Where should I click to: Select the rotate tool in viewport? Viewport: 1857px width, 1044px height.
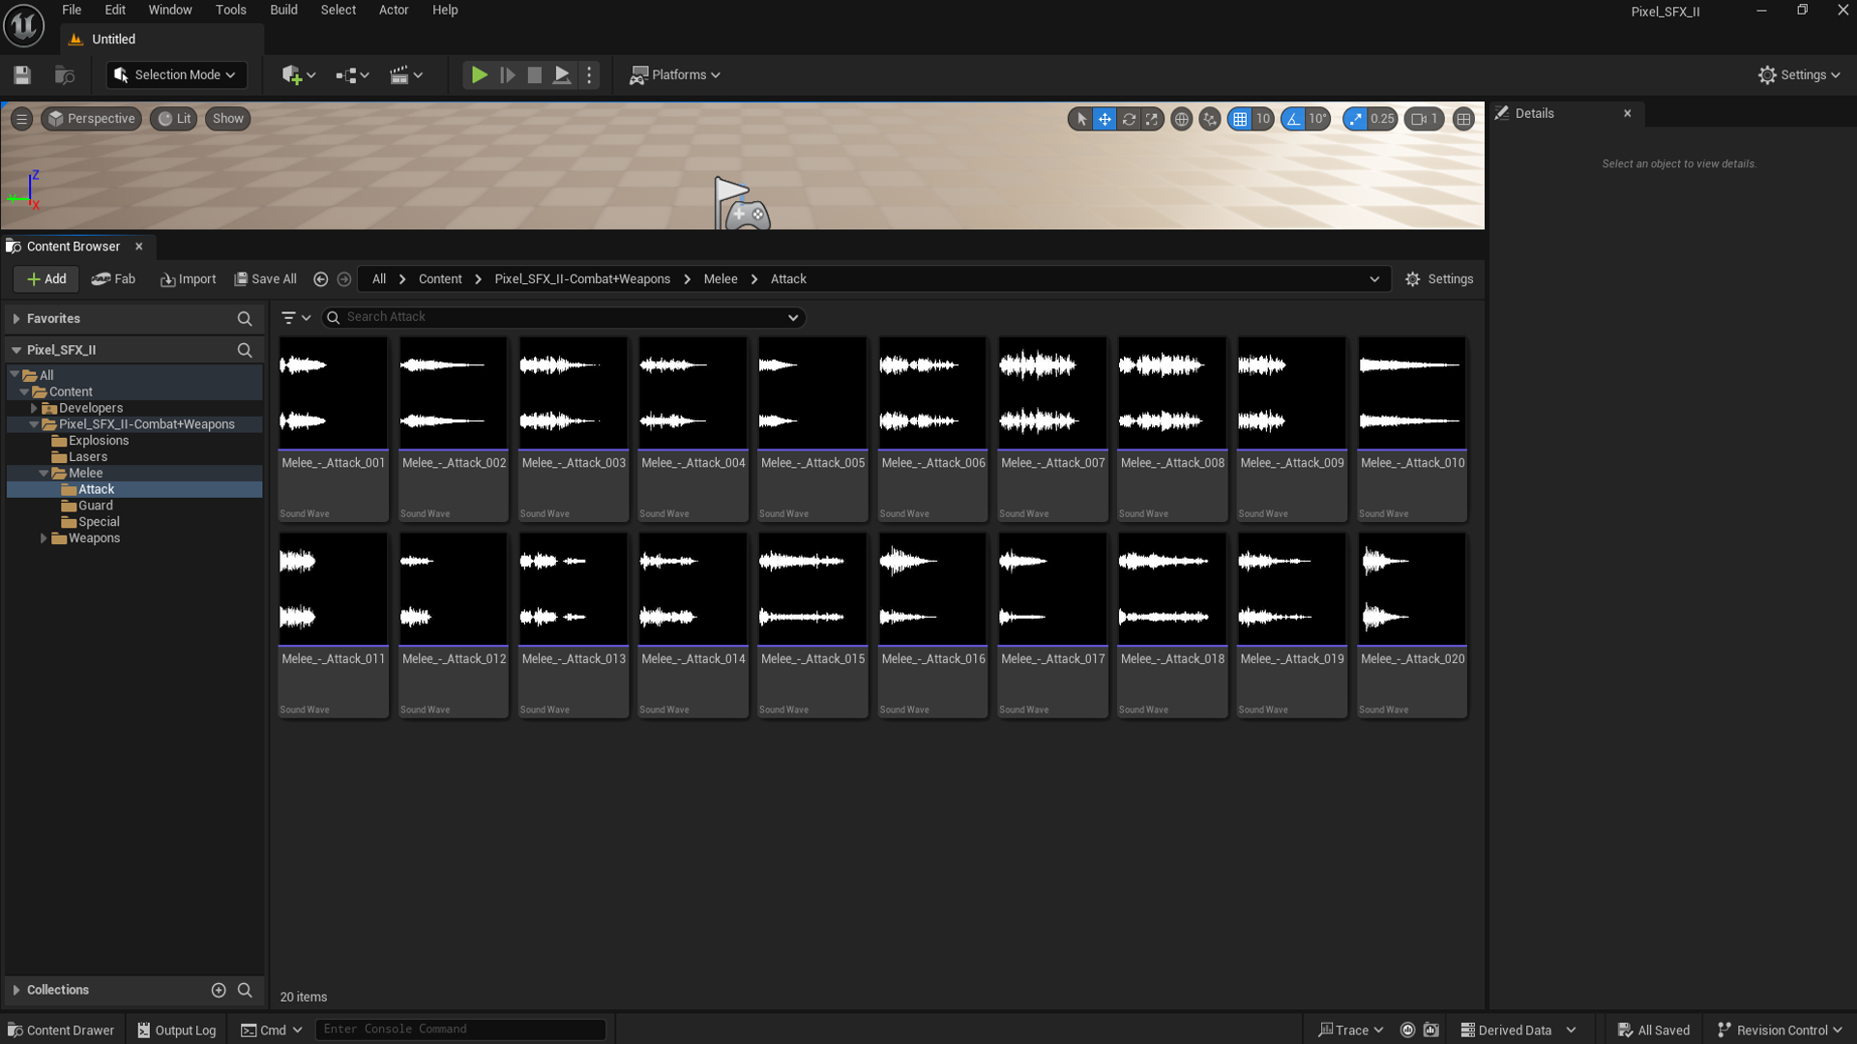[1129, 119]
